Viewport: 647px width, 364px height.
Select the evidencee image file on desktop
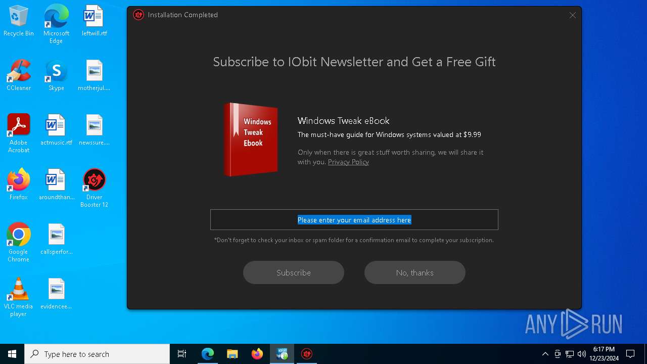click(56, 294)
